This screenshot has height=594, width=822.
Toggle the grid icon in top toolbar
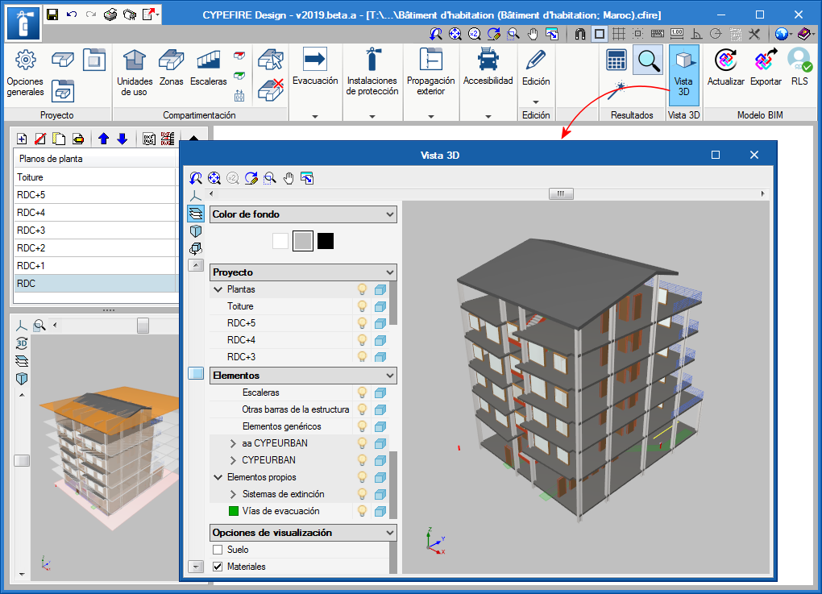[619, 34]
